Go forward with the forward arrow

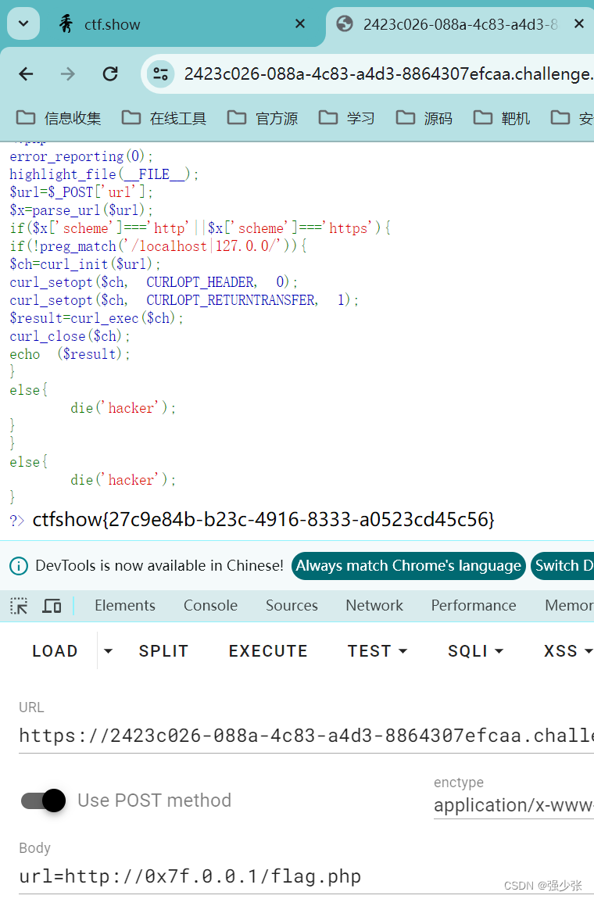68,73
